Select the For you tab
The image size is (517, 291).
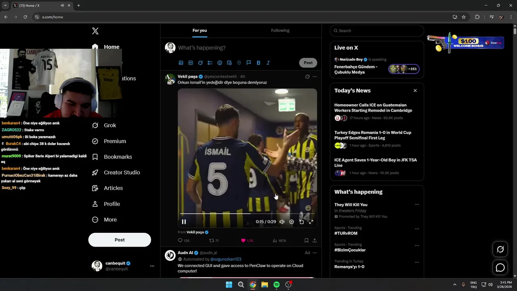(200, 30)
